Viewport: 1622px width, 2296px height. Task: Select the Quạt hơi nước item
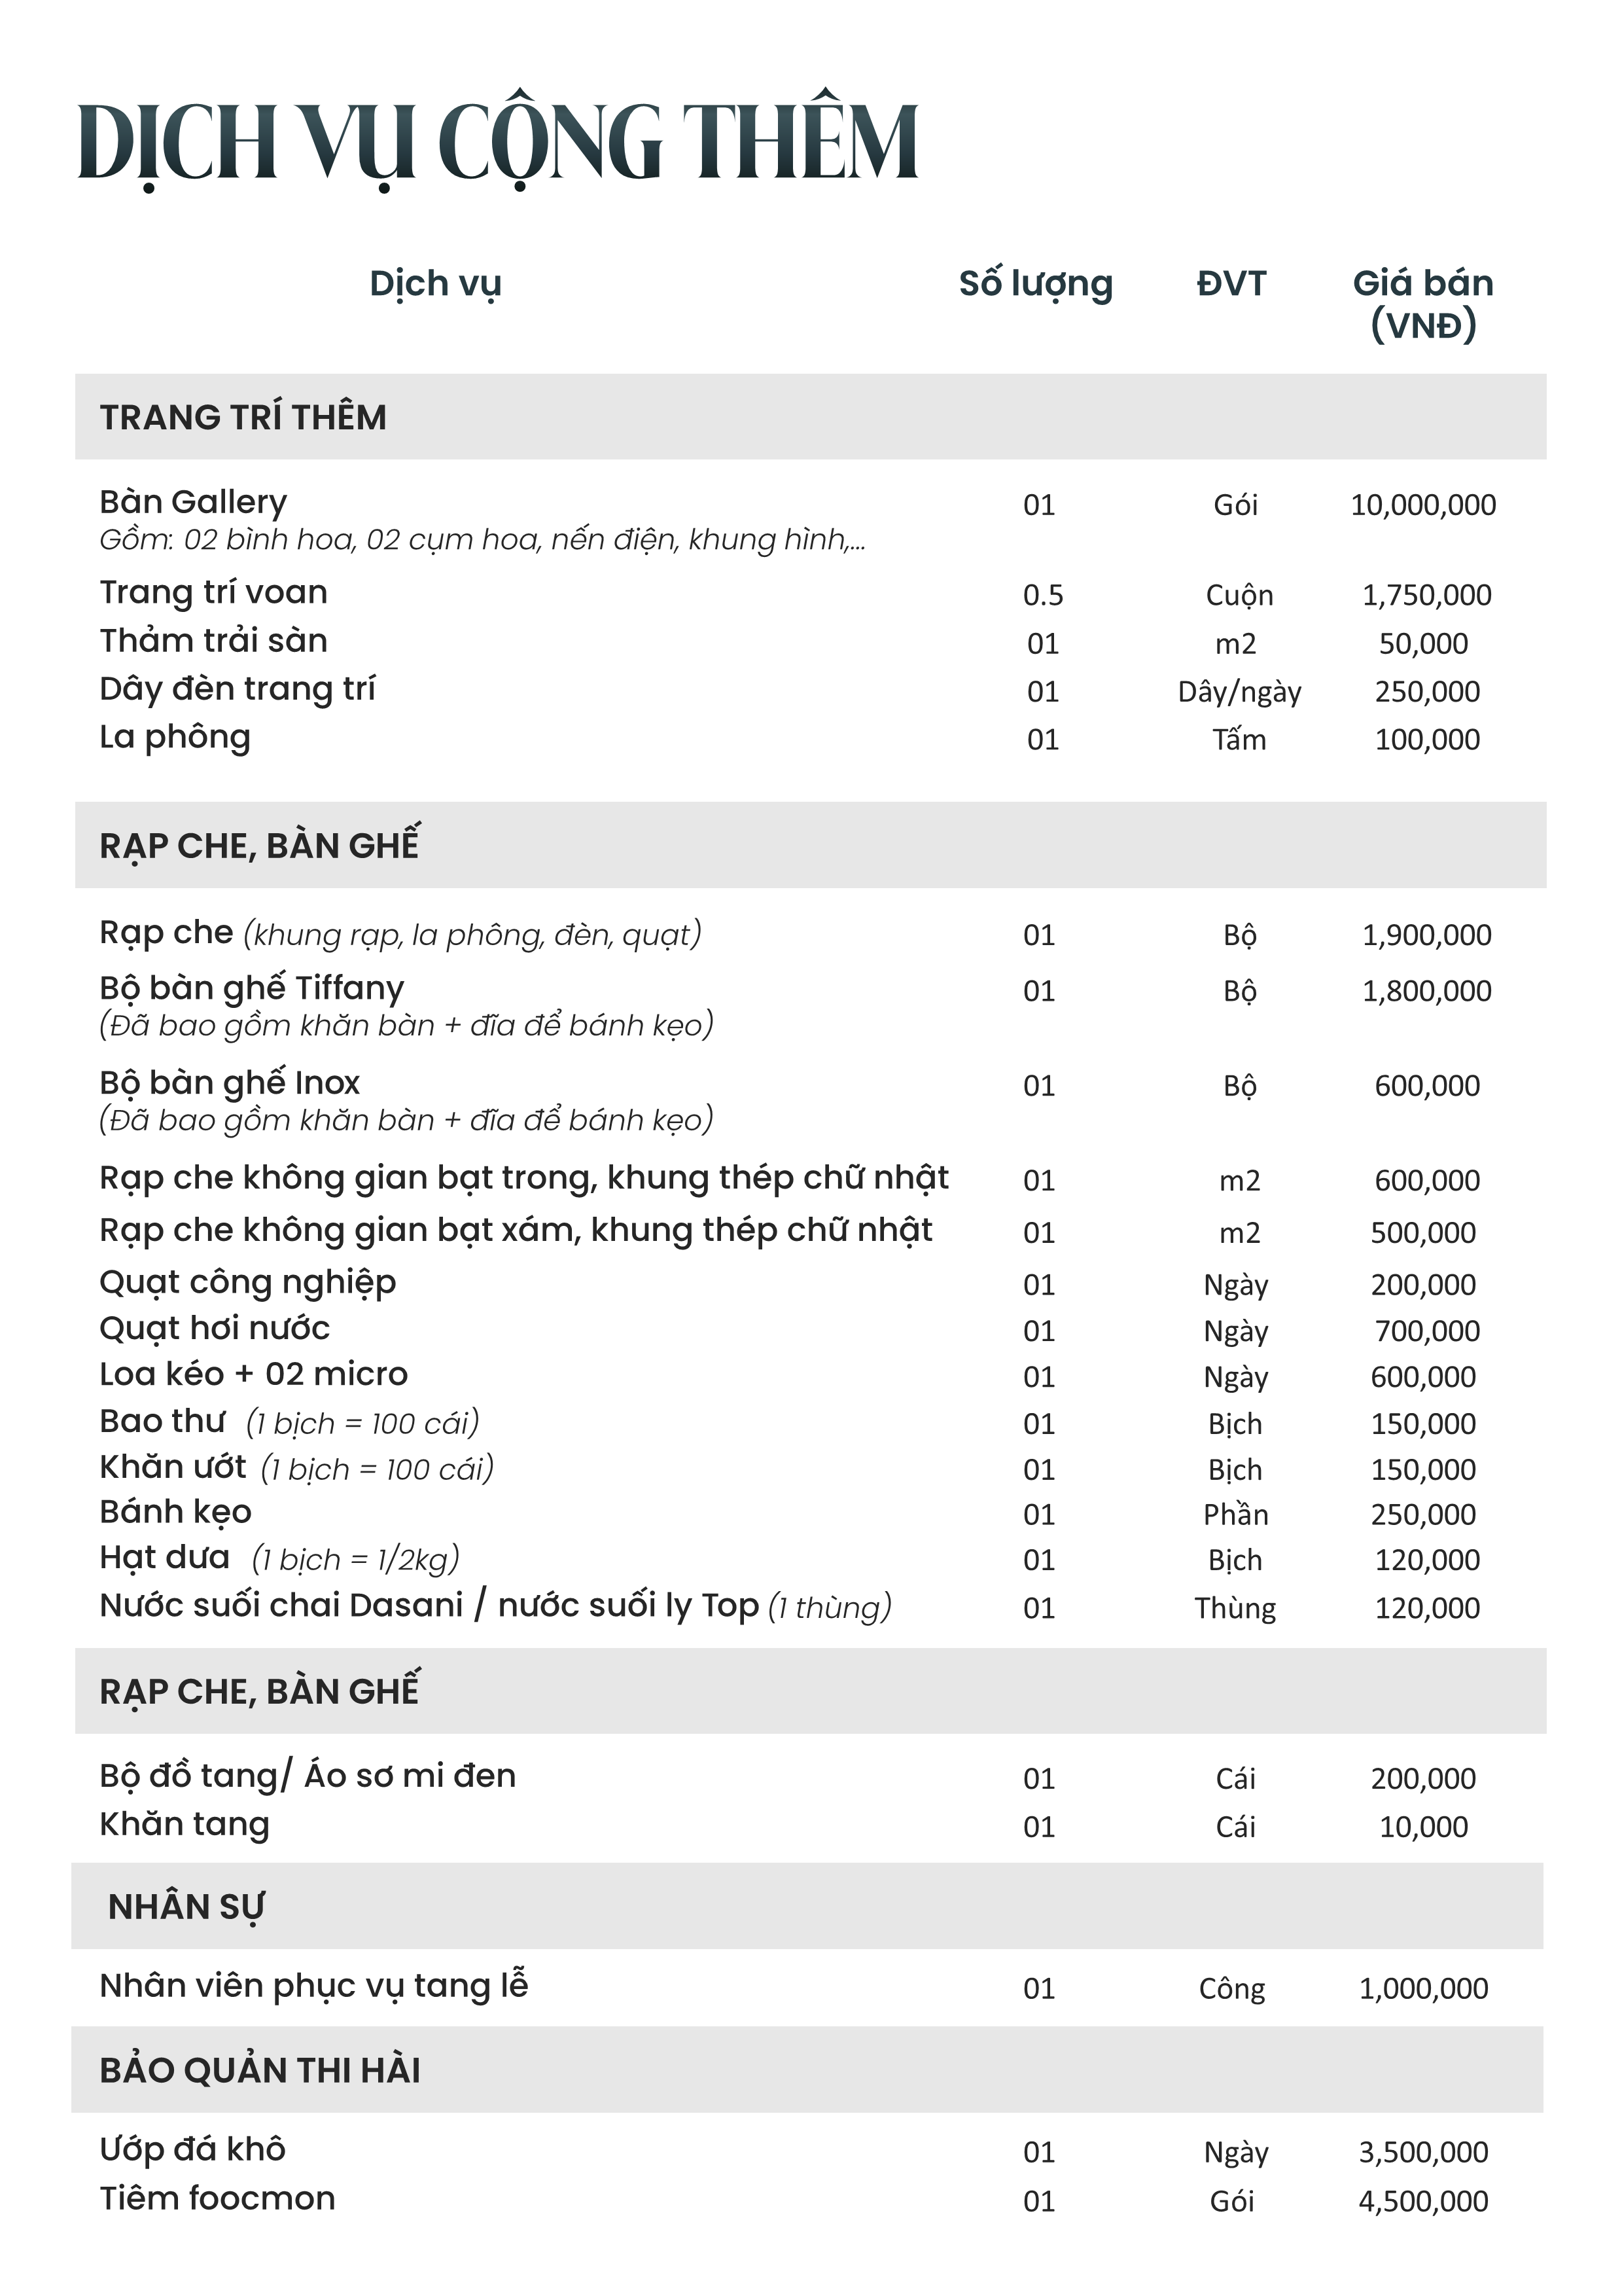click(215, 1329)
